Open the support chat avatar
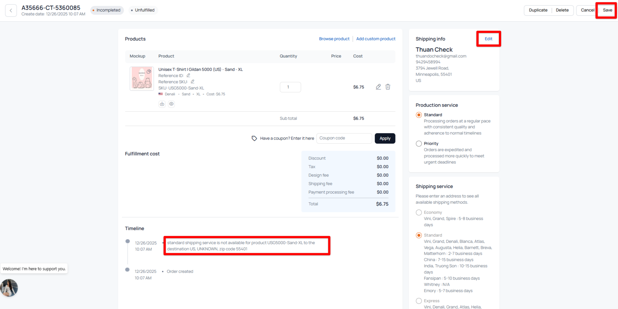The height and width of the screenshot is (309, 618). click(x=9, y=288)
